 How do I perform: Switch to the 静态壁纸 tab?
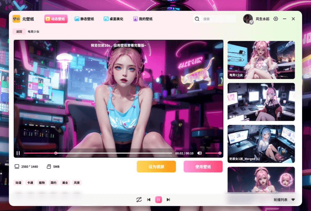[84, 19]
